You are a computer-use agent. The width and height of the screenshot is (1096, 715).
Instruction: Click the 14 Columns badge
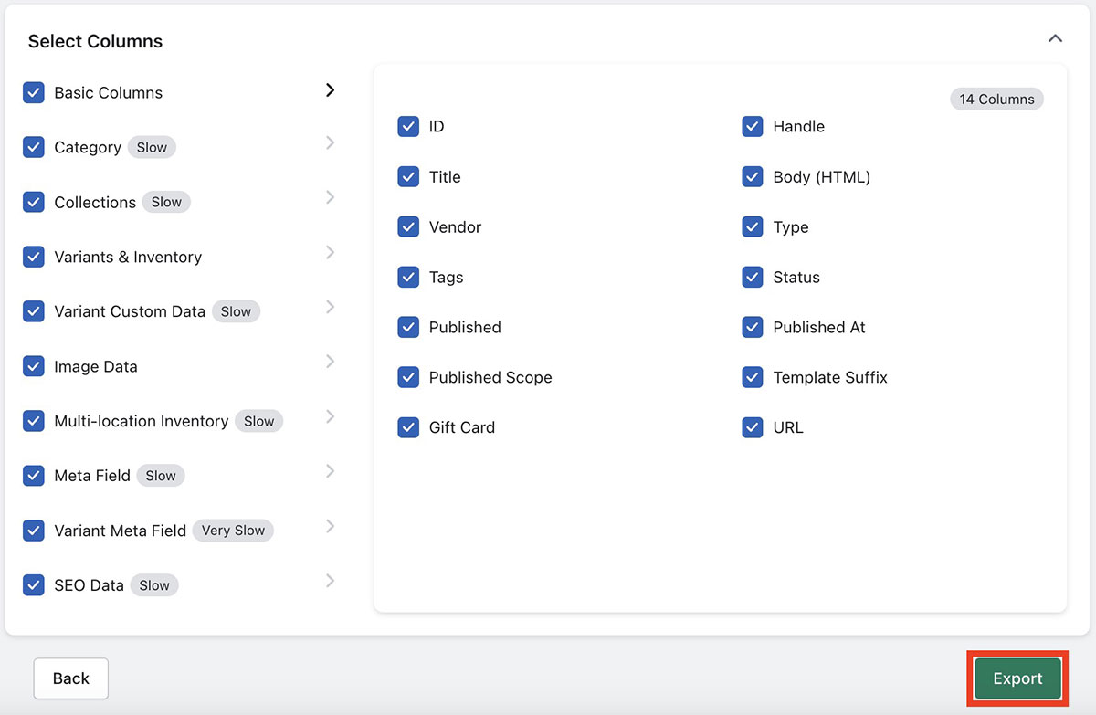[x=996, y=99]
